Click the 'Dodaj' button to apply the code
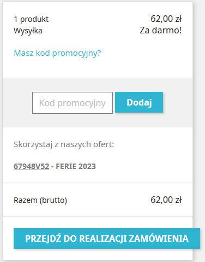 pyautogui.click(x=139, y=102)
